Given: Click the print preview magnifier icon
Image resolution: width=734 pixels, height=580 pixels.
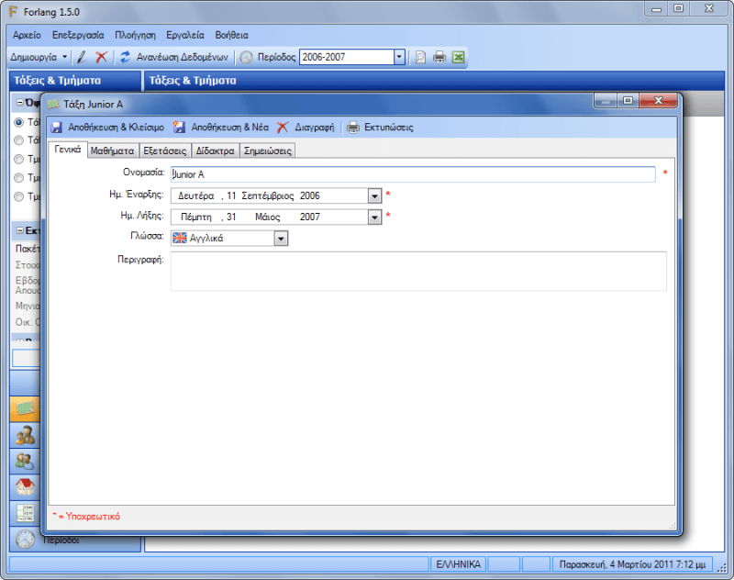Looking at the screenshot, I should 420,57.
